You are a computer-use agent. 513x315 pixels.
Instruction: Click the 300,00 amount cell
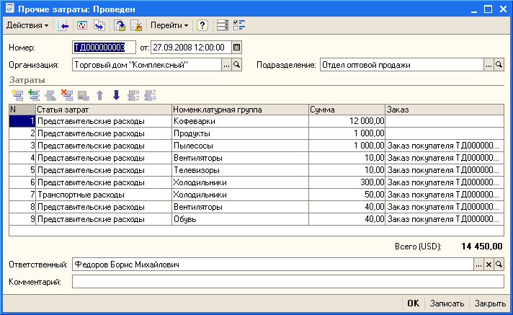tap(347, 182)
